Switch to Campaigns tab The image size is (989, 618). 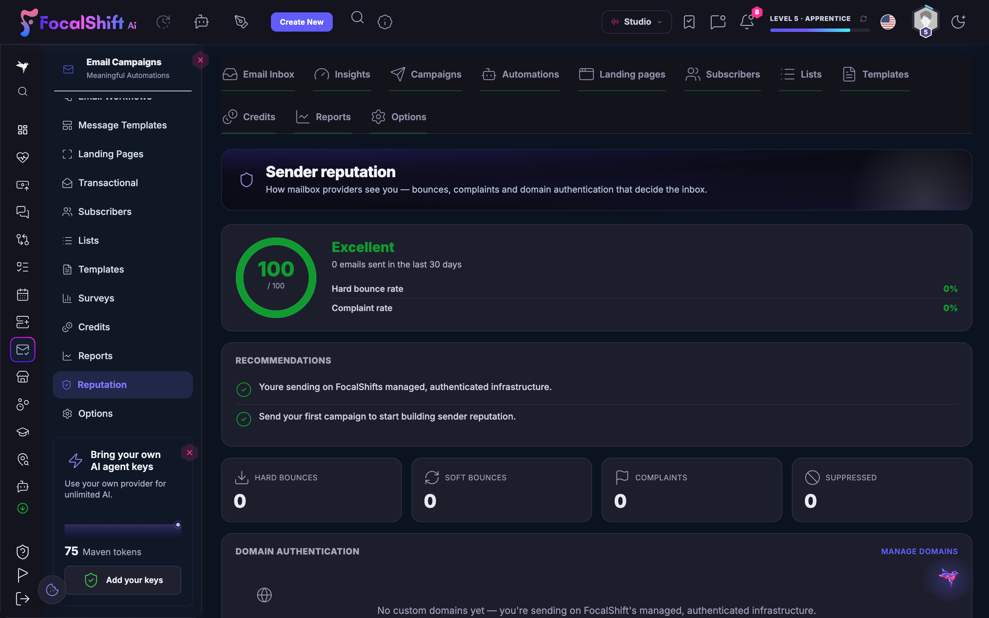point(426,75)
